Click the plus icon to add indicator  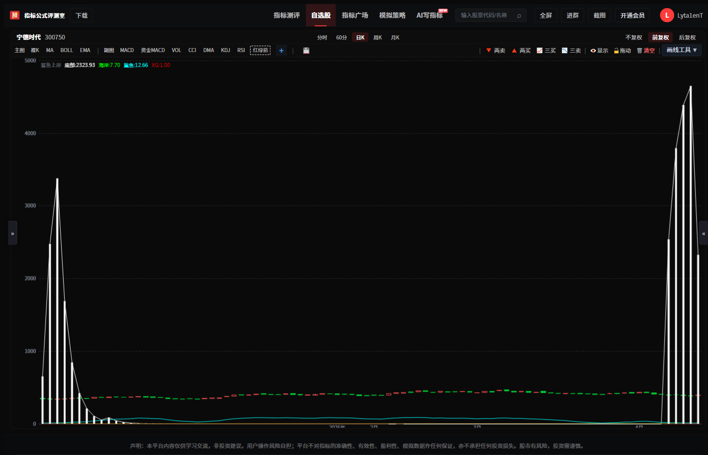click(281, 51)
